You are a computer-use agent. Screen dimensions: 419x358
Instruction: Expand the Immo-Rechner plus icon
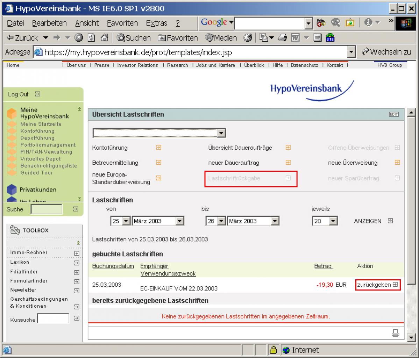(x=77, y=253)
